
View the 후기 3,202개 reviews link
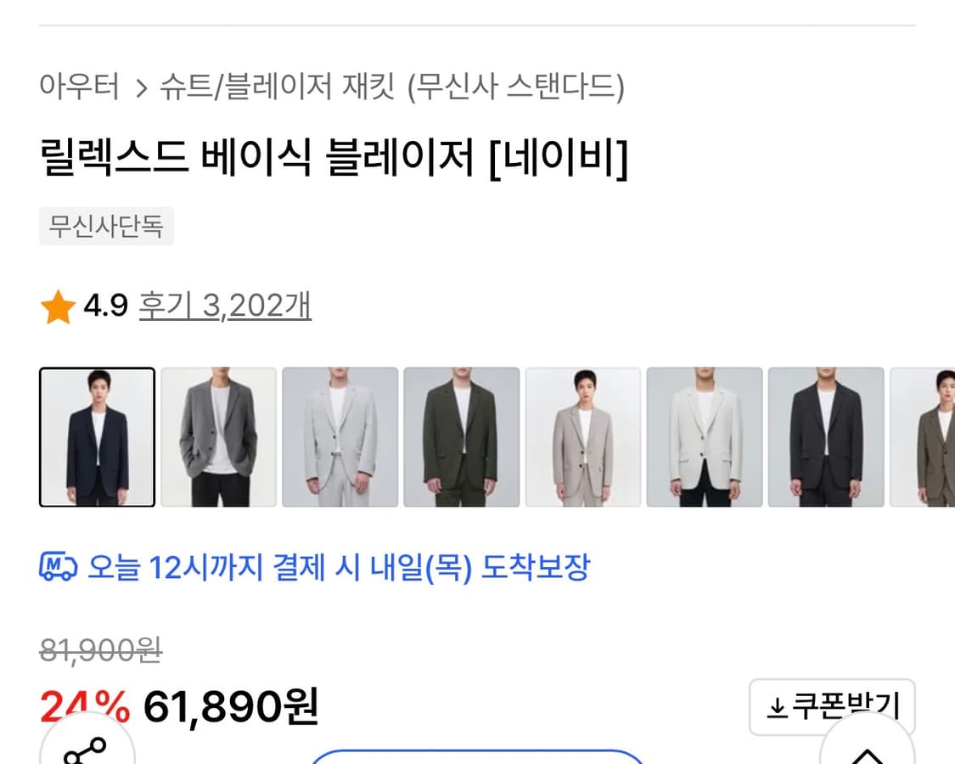[224, 305]
